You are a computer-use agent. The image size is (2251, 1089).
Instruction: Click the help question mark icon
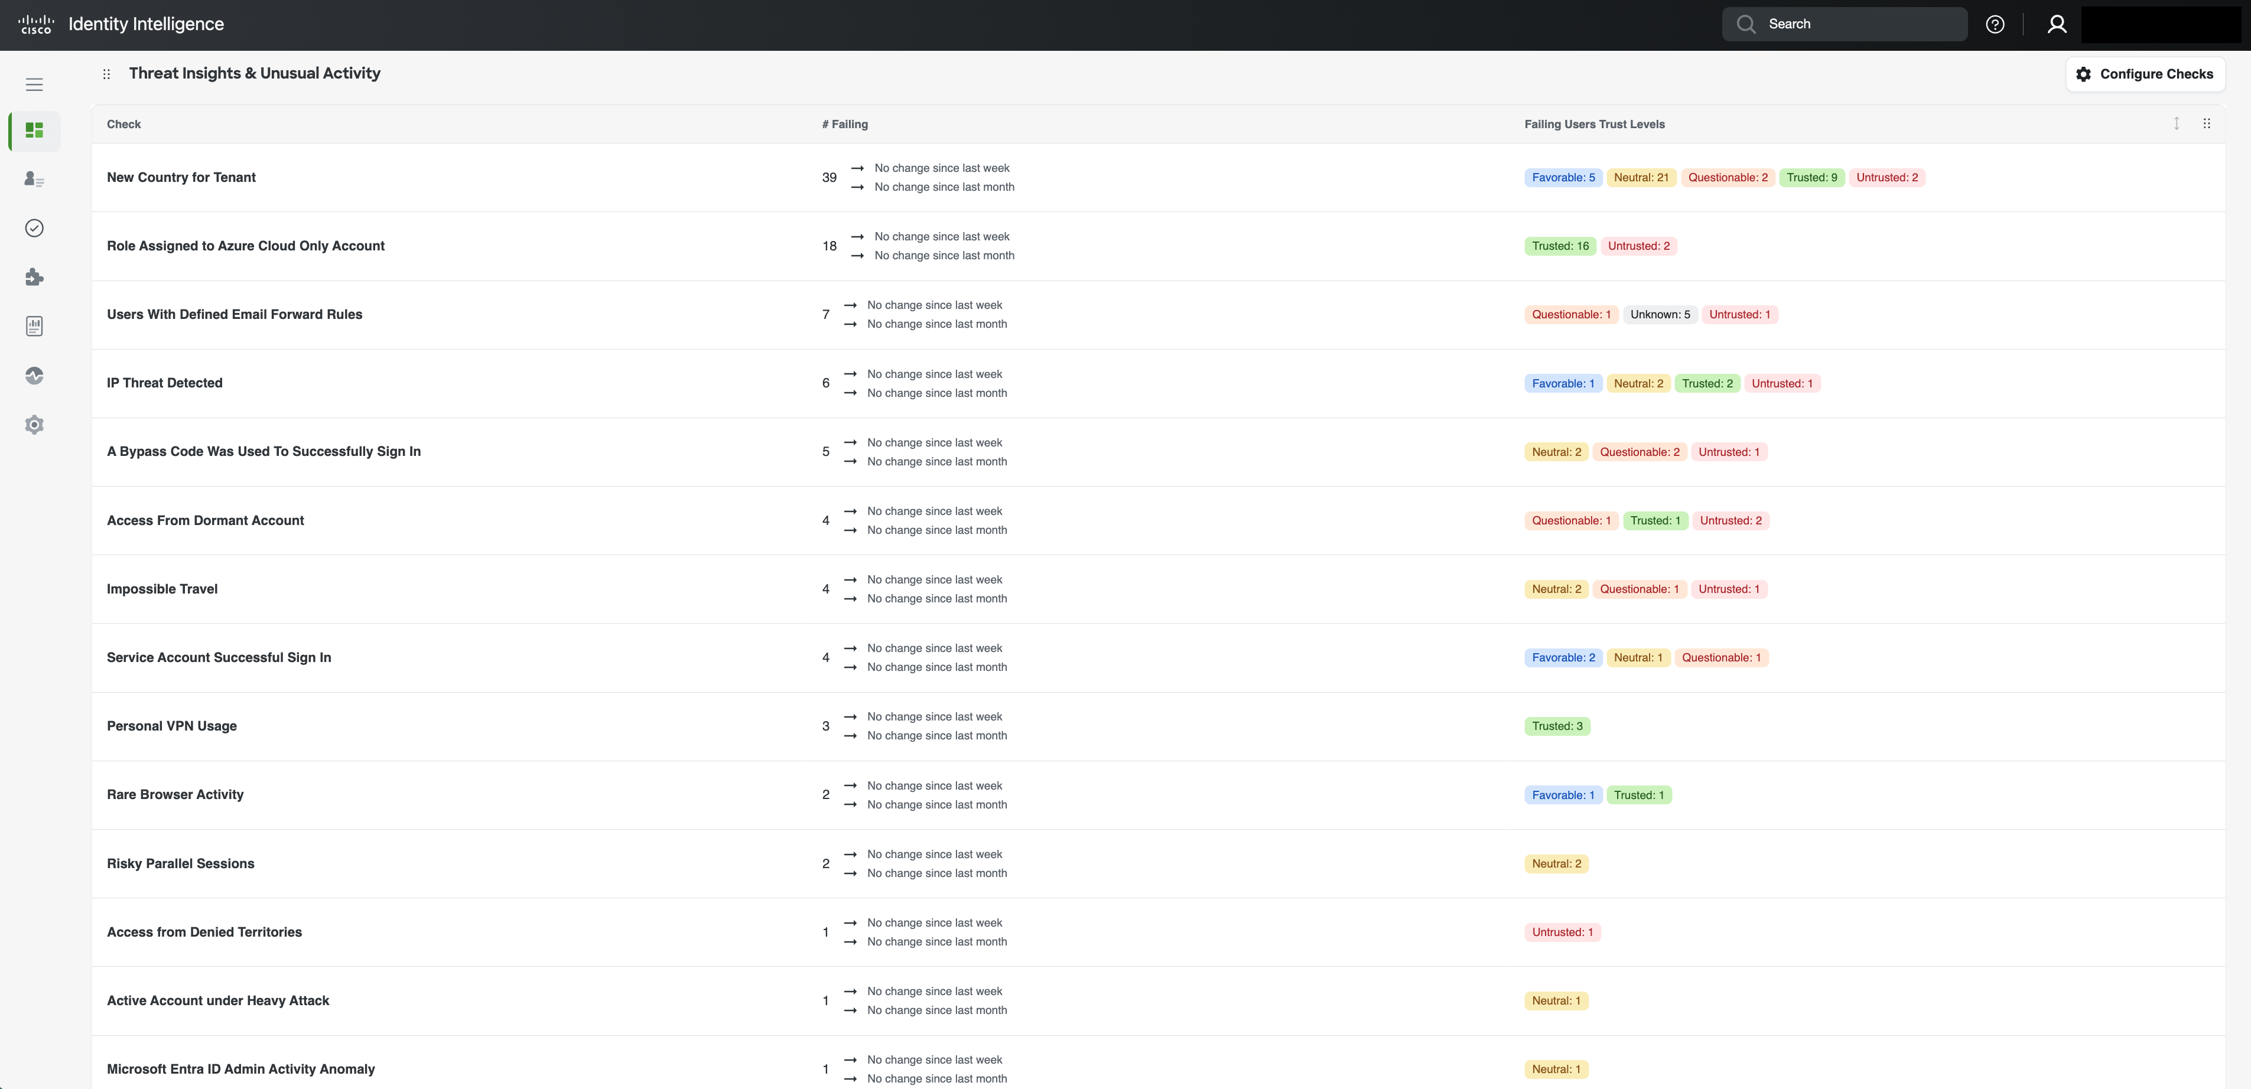(x=1994, y=24)
